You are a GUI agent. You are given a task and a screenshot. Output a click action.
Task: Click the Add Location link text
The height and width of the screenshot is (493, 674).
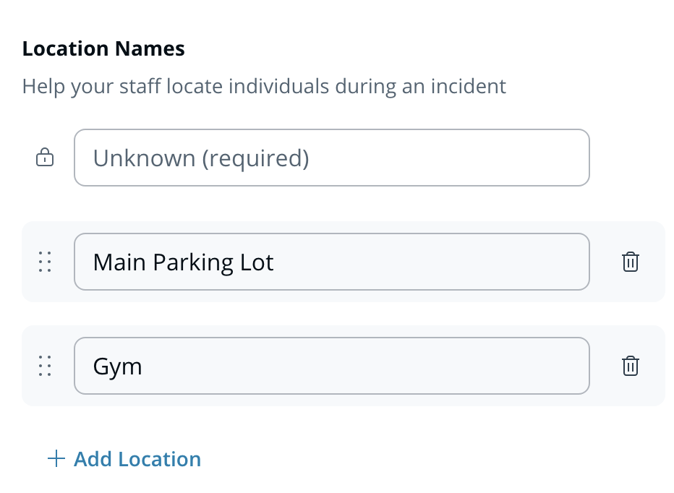(137, 459)
